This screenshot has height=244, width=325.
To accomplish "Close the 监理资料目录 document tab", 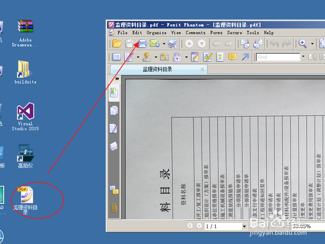I will pyautogui.click(x=202, y=69).
